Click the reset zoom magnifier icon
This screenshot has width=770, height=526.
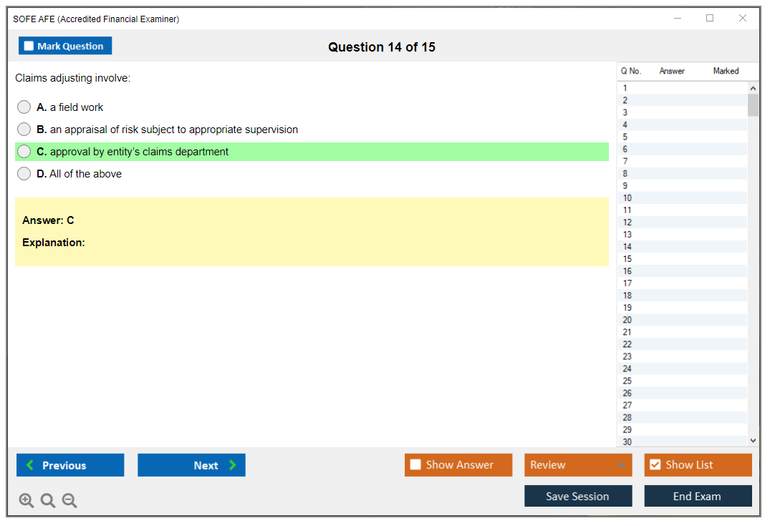[x=48, y=501]
